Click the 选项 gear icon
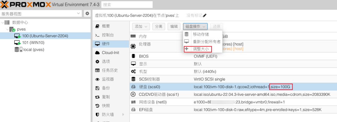 (97, 62)
